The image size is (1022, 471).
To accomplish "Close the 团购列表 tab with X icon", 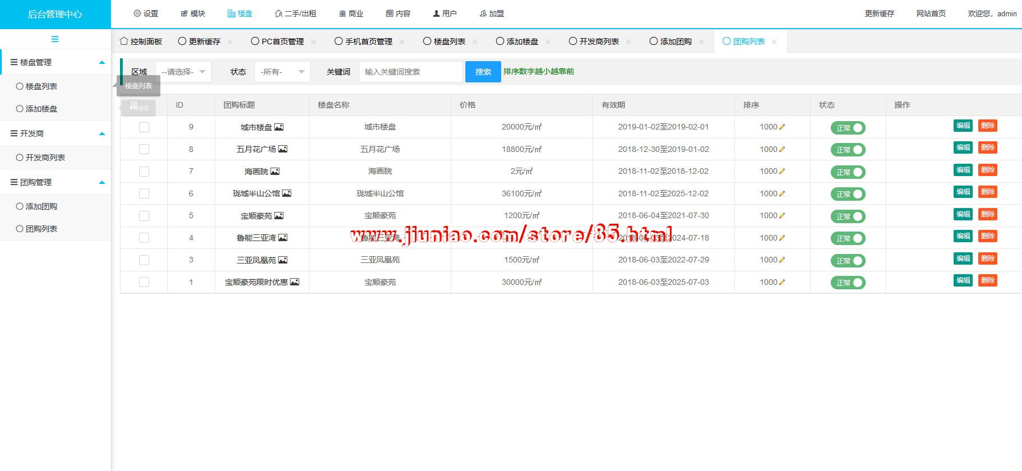I will point(774,42).
